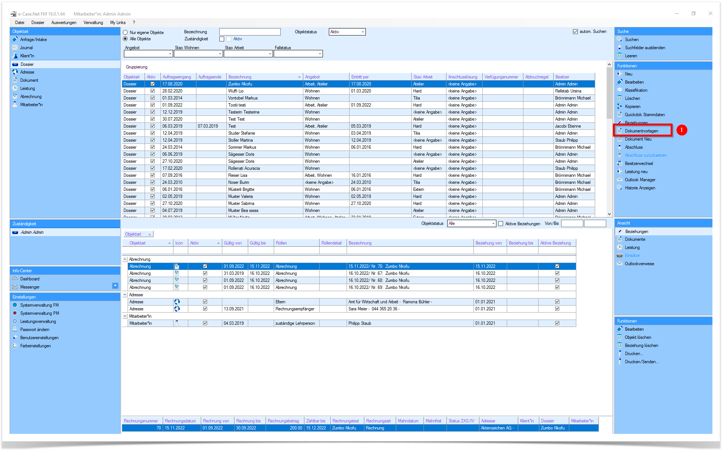
Task: Click the Outlook Manager envelope icon
Action: point(620,179)
